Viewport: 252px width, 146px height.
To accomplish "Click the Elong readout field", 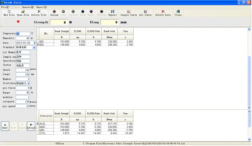I will pyautogui.click(x=110, y=22).
